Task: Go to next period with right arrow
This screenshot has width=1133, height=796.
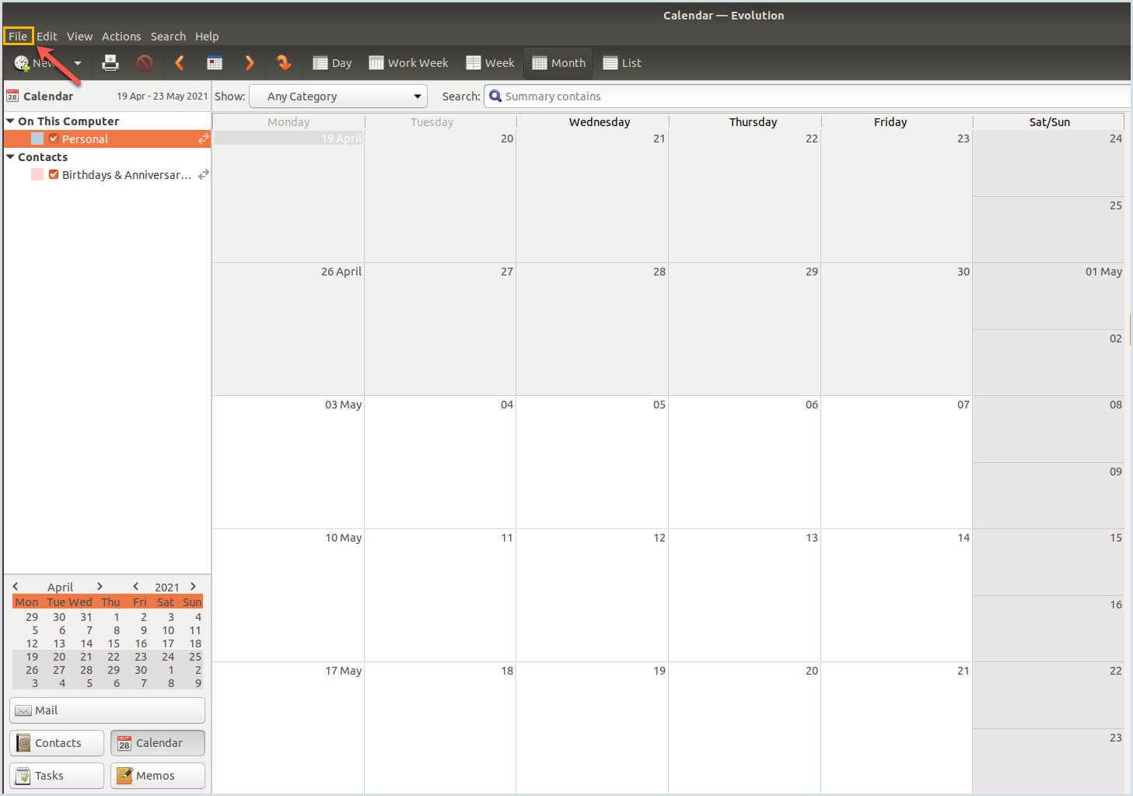Action: coord(250,63)
